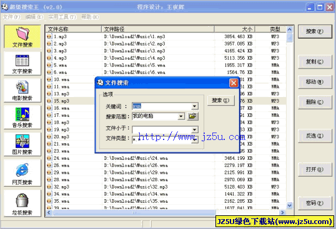Open the 编辑(E) menu

pos(34,17)
